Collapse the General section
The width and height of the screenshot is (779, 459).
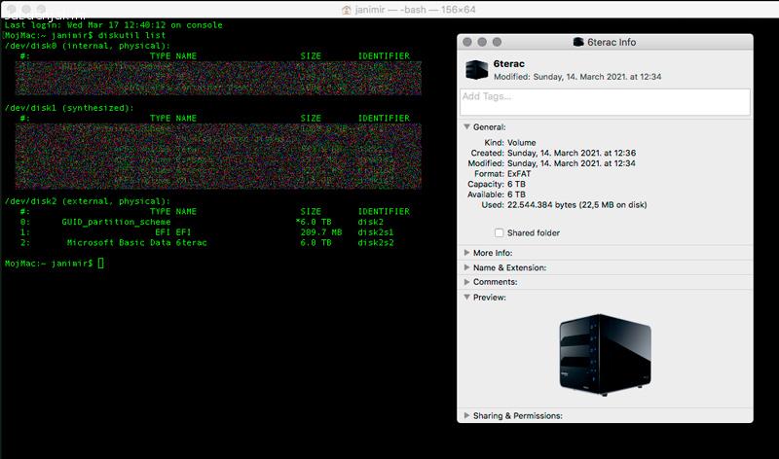pos(467,126)
